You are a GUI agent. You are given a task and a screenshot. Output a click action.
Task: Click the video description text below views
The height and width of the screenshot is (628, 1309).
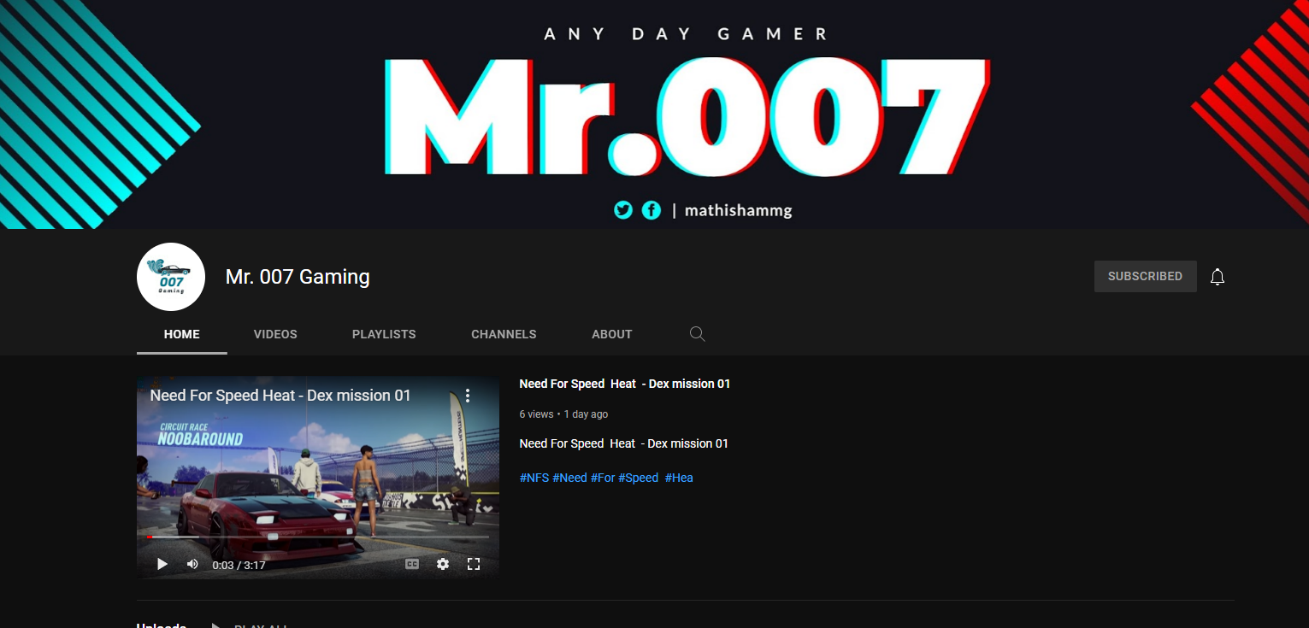click(x=623, y=443)
